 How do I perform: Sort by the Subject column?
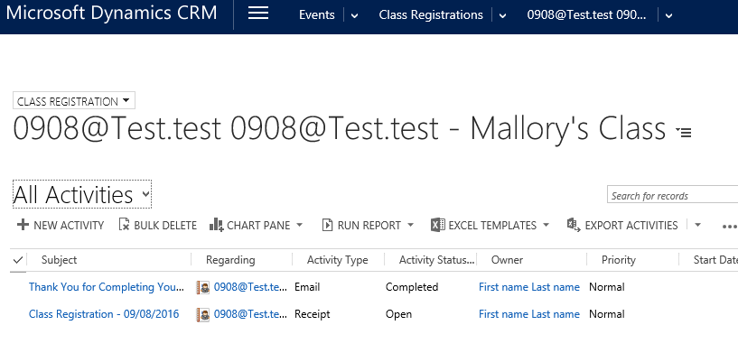[x=60, y=260]
